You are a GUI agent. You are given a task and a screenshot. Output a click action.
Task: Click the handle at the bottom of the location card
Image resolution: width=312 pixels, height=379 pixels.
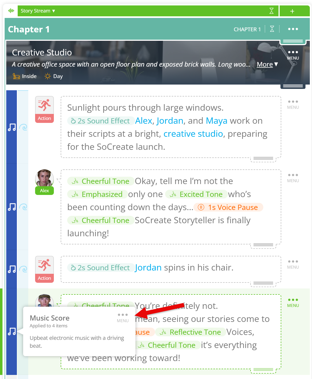coord(293,86)
